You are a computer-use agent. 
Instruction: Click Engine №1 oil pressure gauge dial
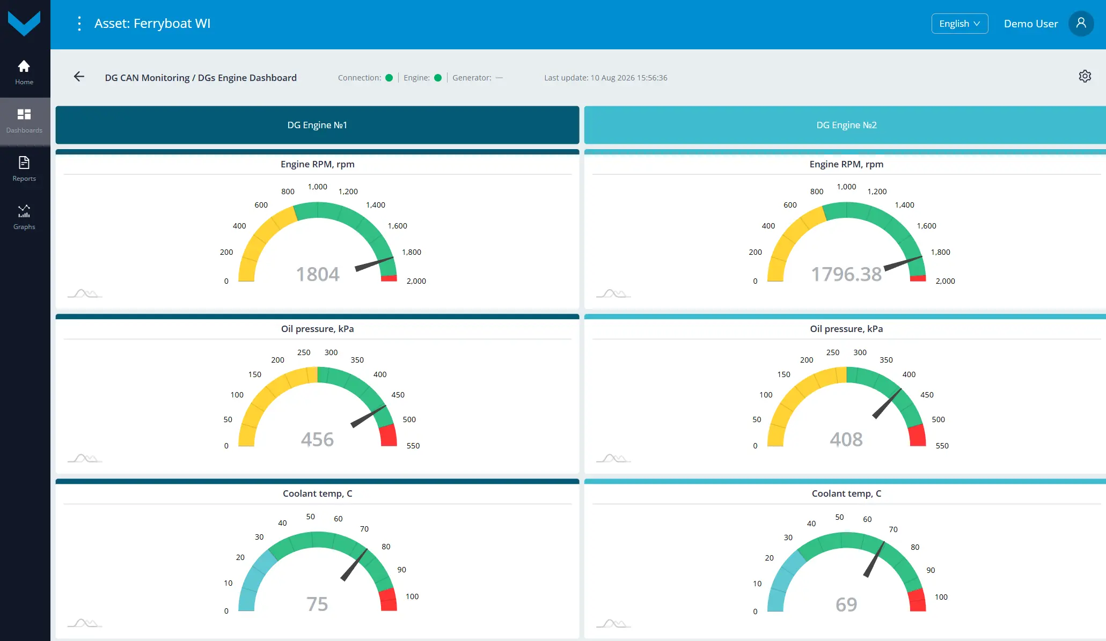(318, 406)
